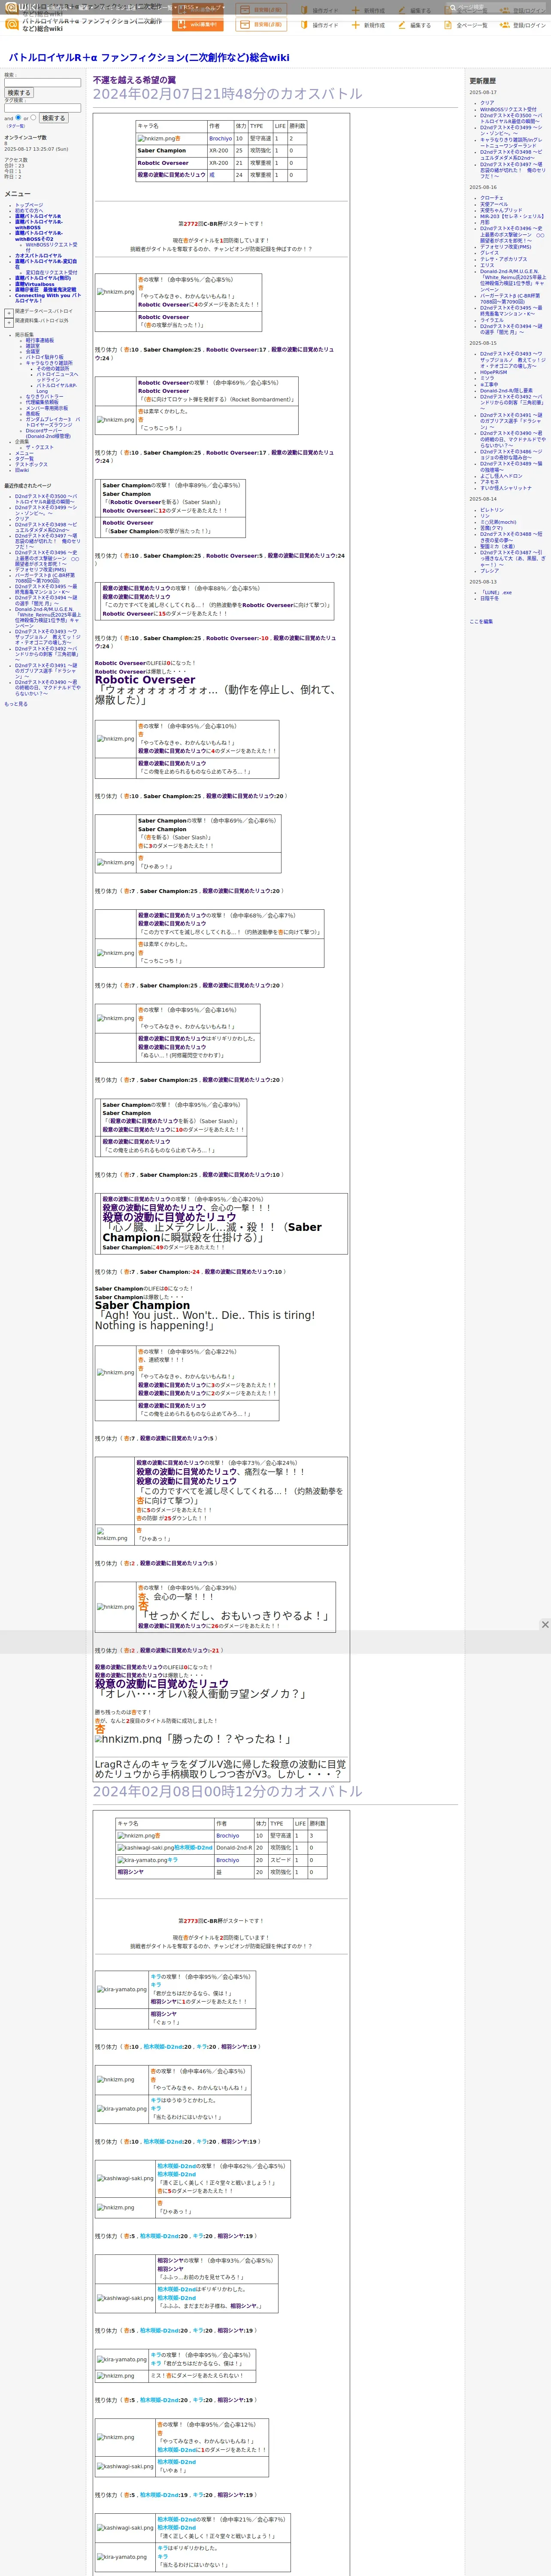Open the カオスバトルロイヤル menu link
Viewport: 551px width, 2576px height.
(38, 256)
